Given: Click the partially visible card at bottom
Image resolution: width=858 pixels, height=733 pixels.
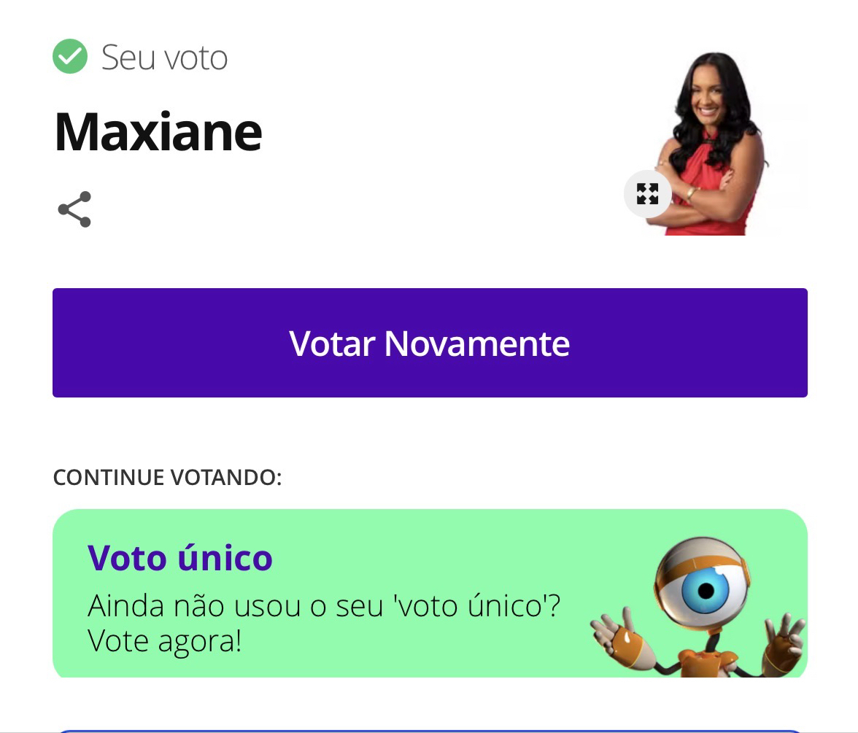Looking at the screenshot, I should (x=429, y=729).
